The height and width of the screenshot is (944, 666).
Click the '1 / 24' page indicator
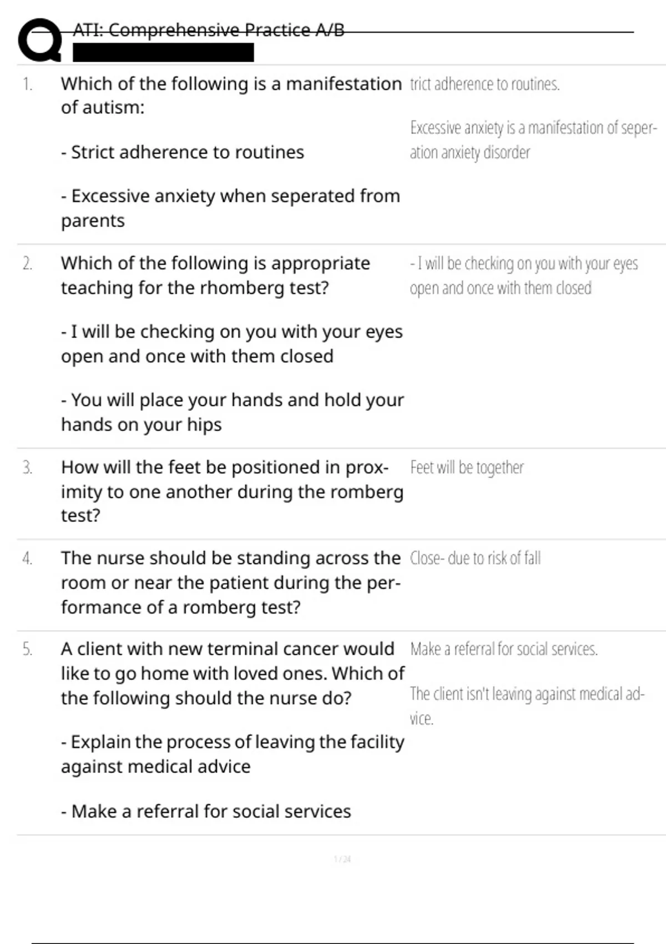pos(342,860)
